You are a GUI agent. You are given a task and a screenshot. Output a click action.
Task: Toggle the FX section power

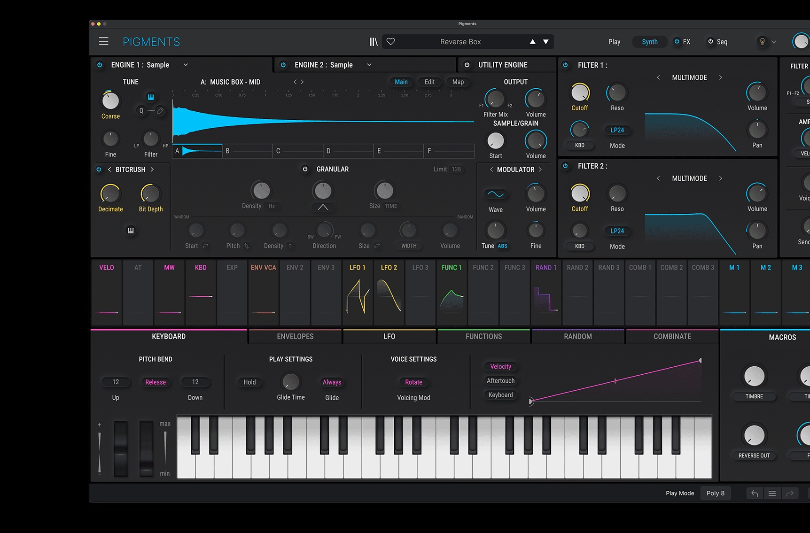677,41
